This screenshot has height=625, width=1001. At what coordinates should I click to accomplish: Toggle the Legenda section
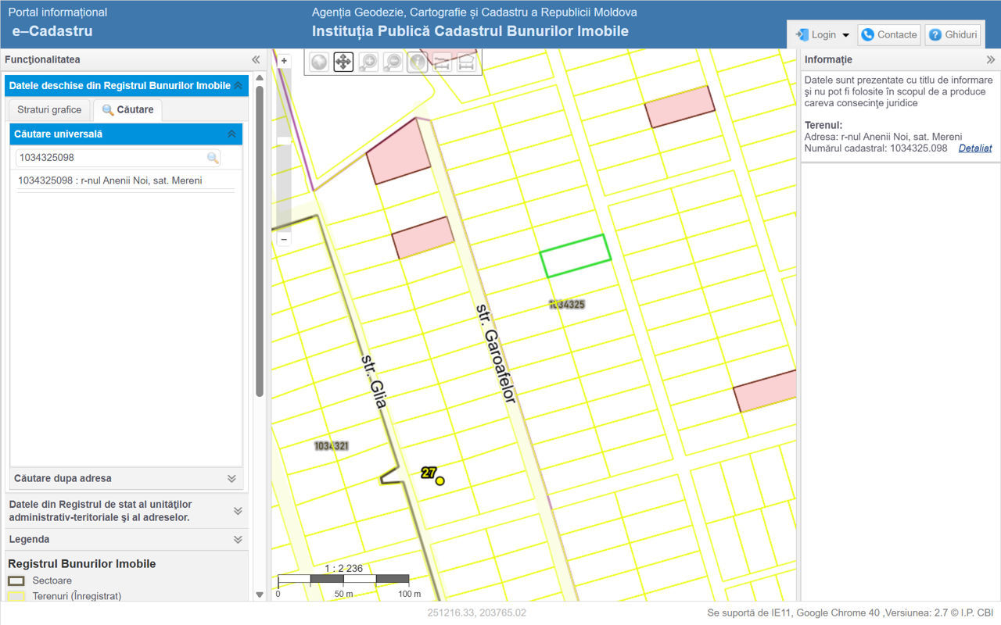238,539
